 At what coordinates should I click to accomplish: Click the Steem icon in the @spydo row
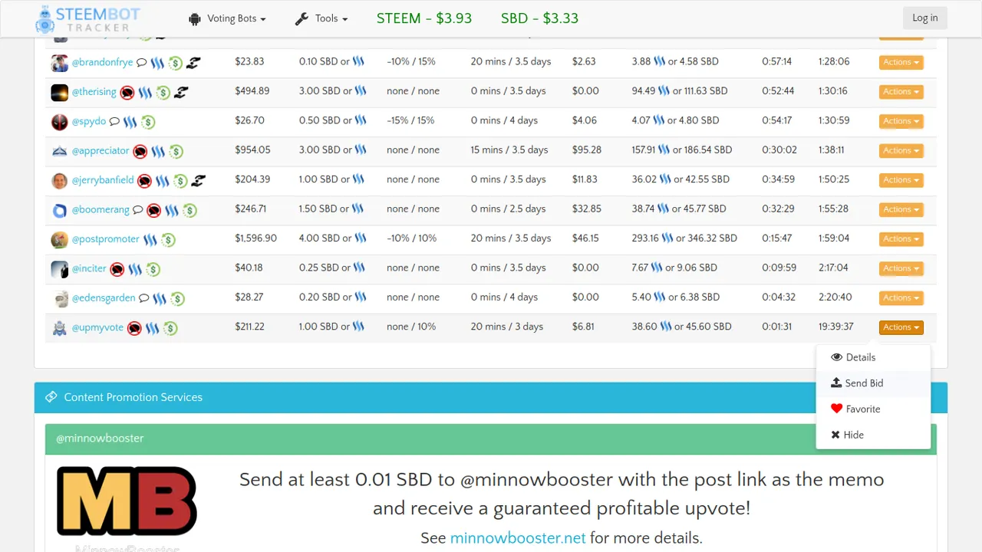click(130, 122)
